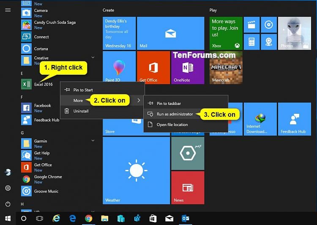Open the Paint 3D tile

[x=119, y=67]
